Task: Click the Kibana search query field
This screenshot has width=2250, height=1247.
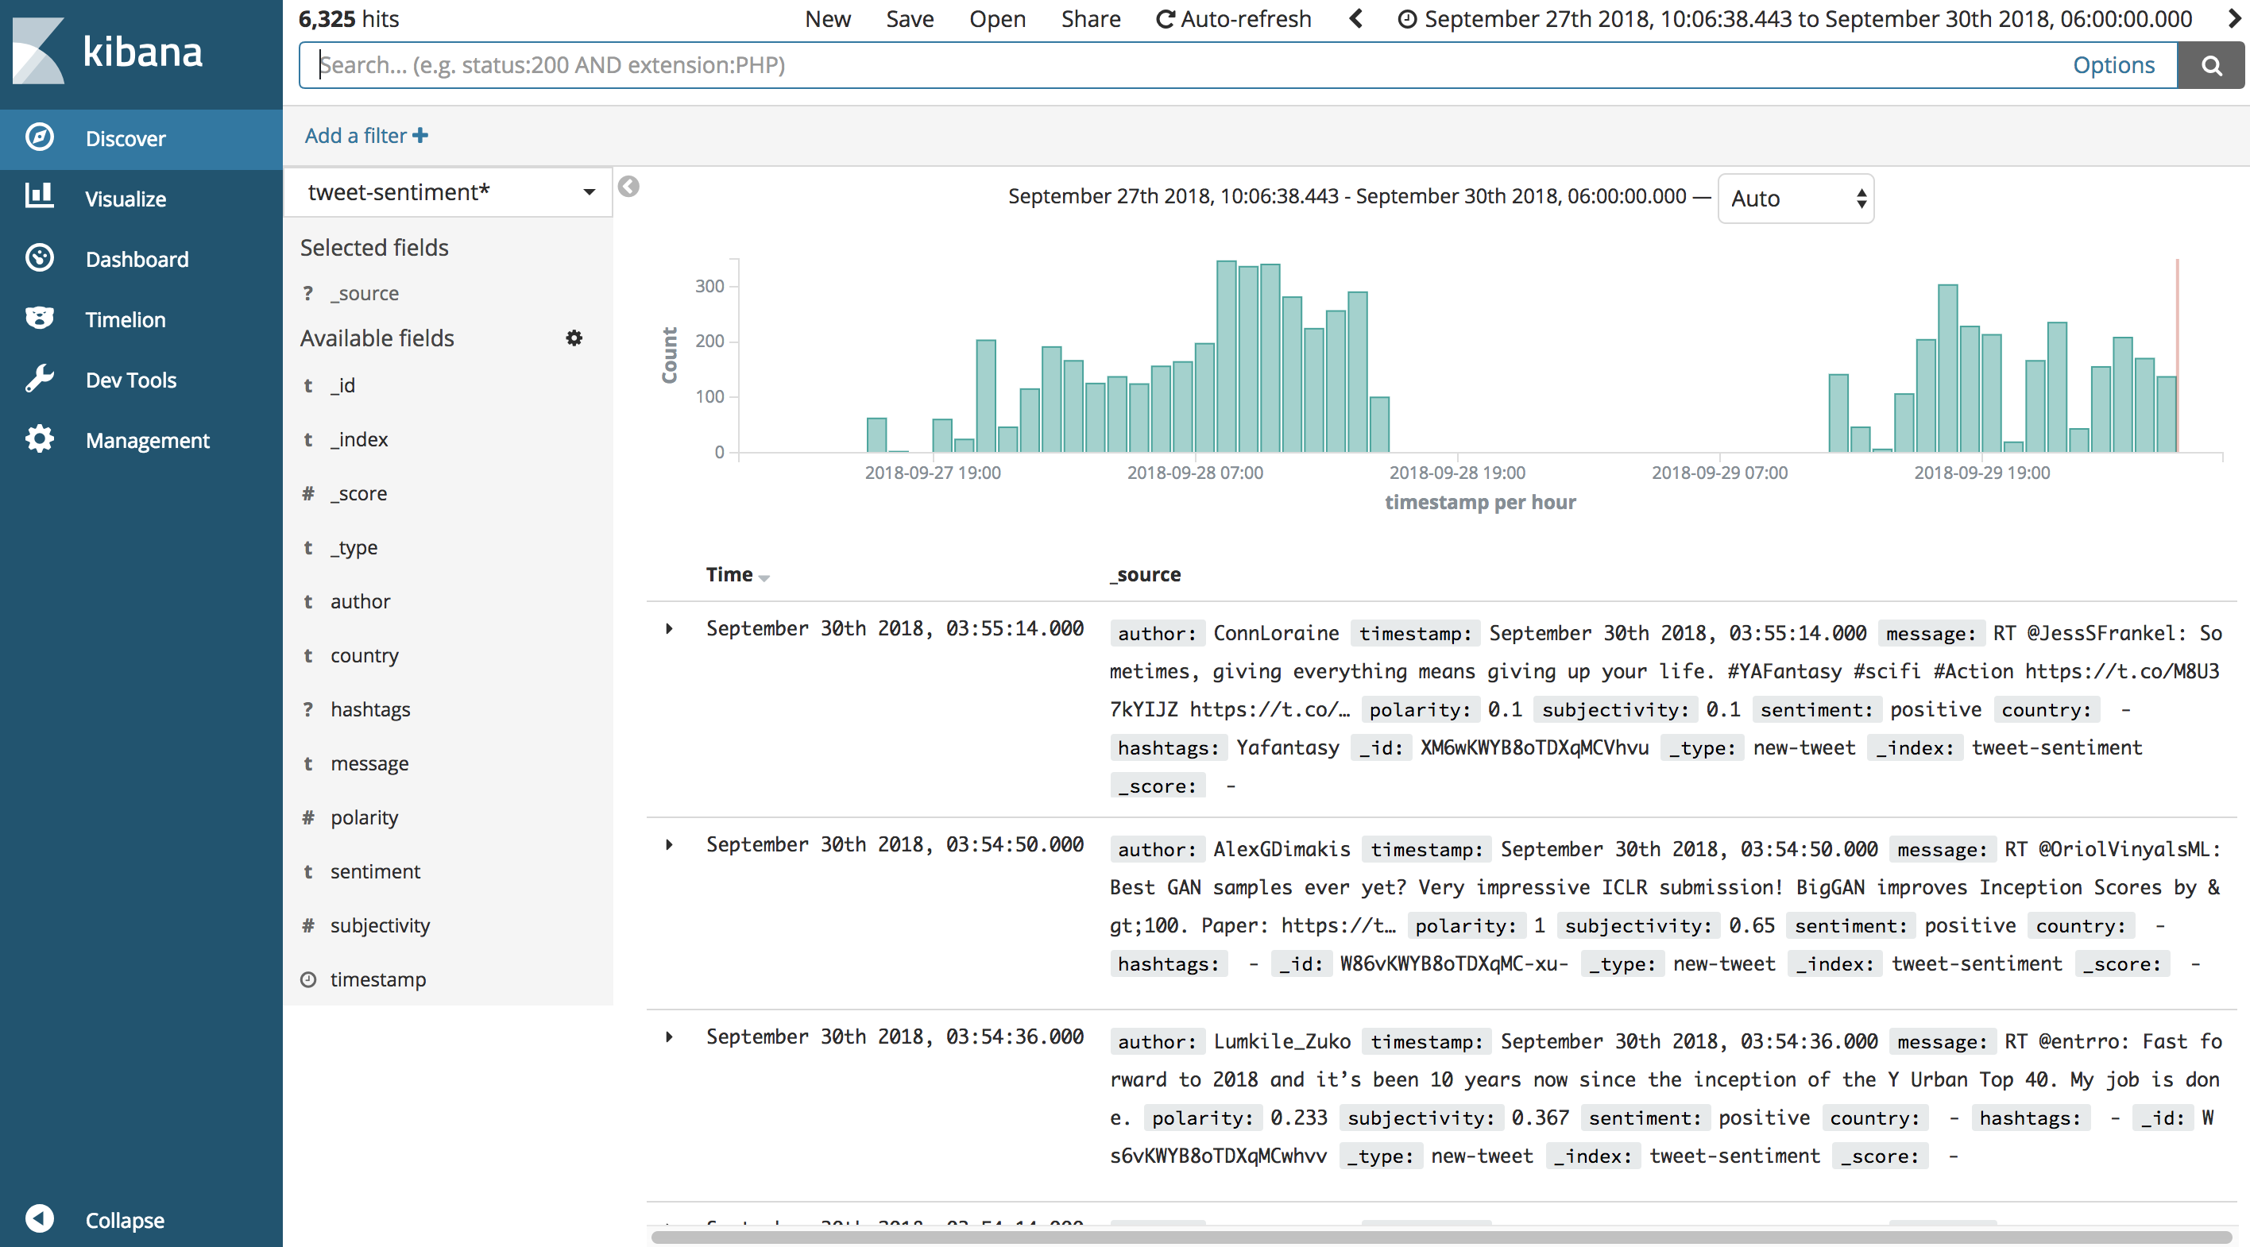Action: click(x=1135, y=65)
